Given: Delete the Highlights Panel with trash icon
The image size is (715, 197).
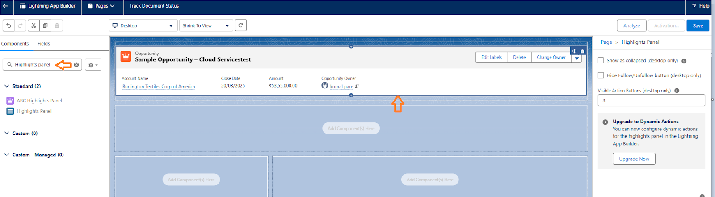Looking at the screenshot, I should (582, 51).
